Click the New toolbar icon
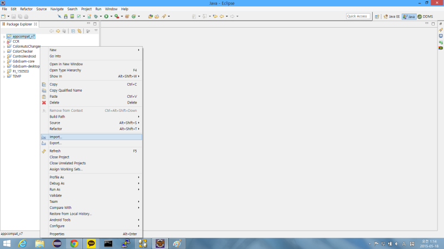 pos(4,16)
